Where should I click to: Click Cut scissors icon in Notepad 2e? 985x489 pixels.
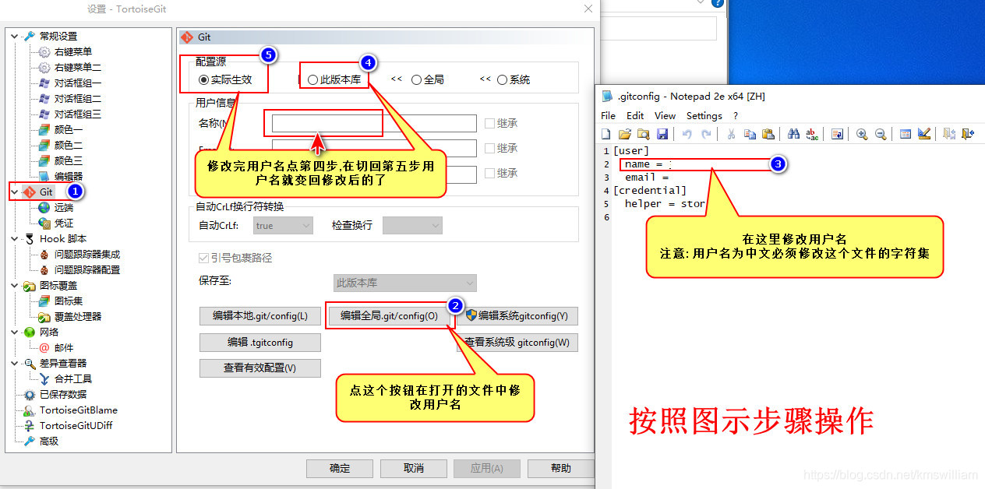click(731, 134)
